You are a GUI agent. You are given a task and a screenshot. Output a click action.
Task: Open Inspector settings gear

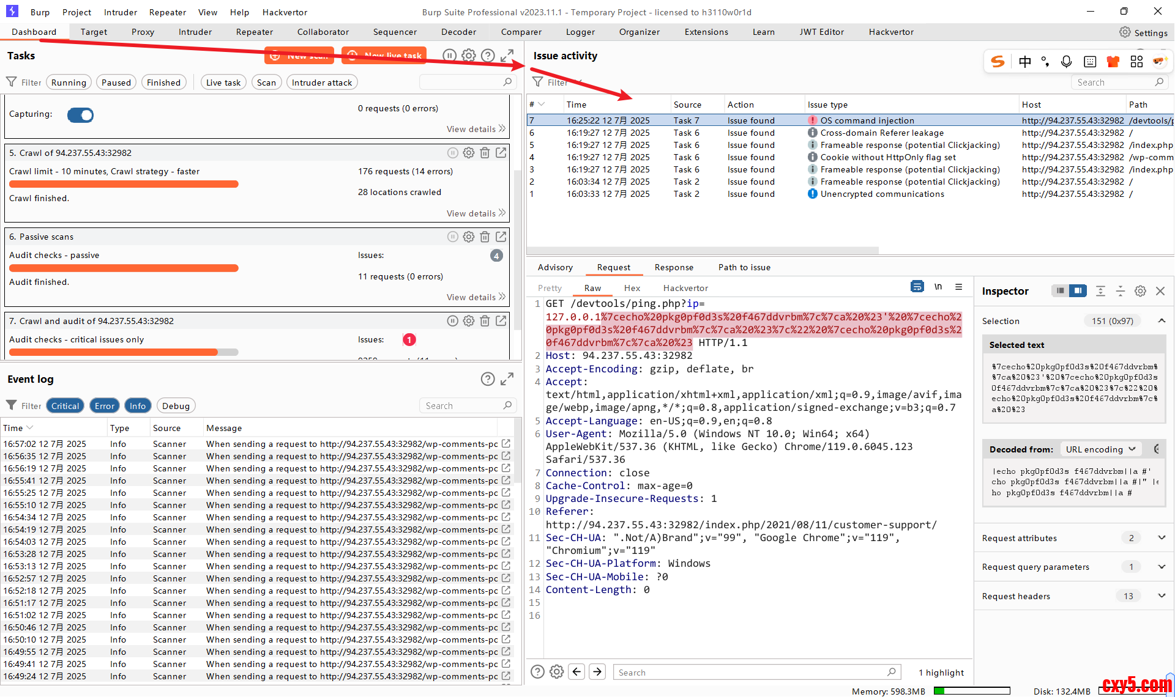coord(1140,291)
